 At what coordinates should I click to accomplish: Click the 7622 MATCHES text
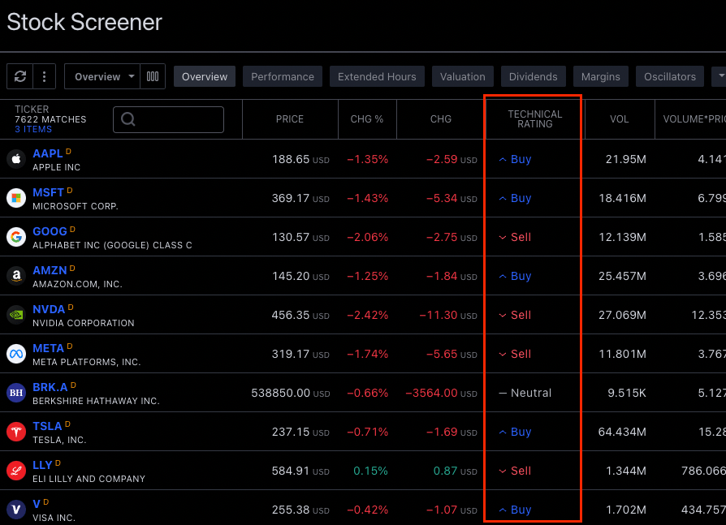50,119
